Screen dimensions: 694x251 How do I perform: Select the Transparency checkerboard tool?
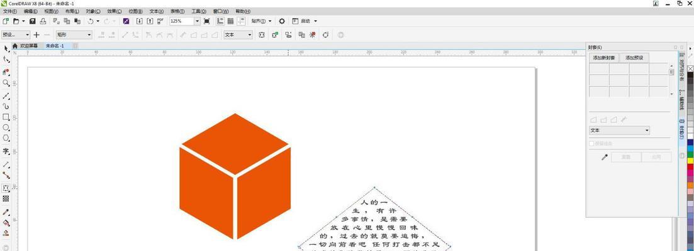click(x=6, y=199)
